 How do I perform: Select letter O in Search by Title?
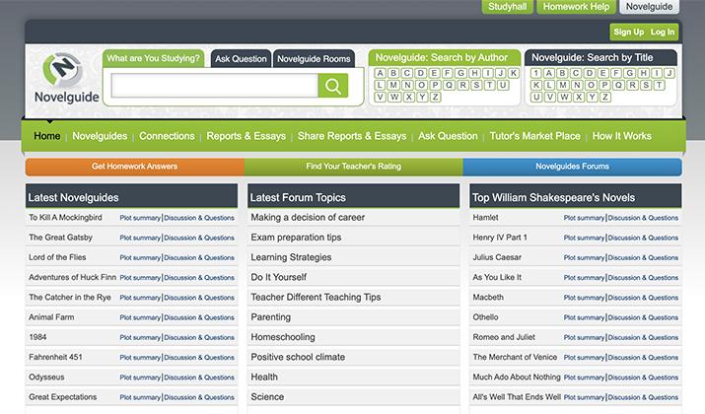pyautogui.click(x=591, y=85)
